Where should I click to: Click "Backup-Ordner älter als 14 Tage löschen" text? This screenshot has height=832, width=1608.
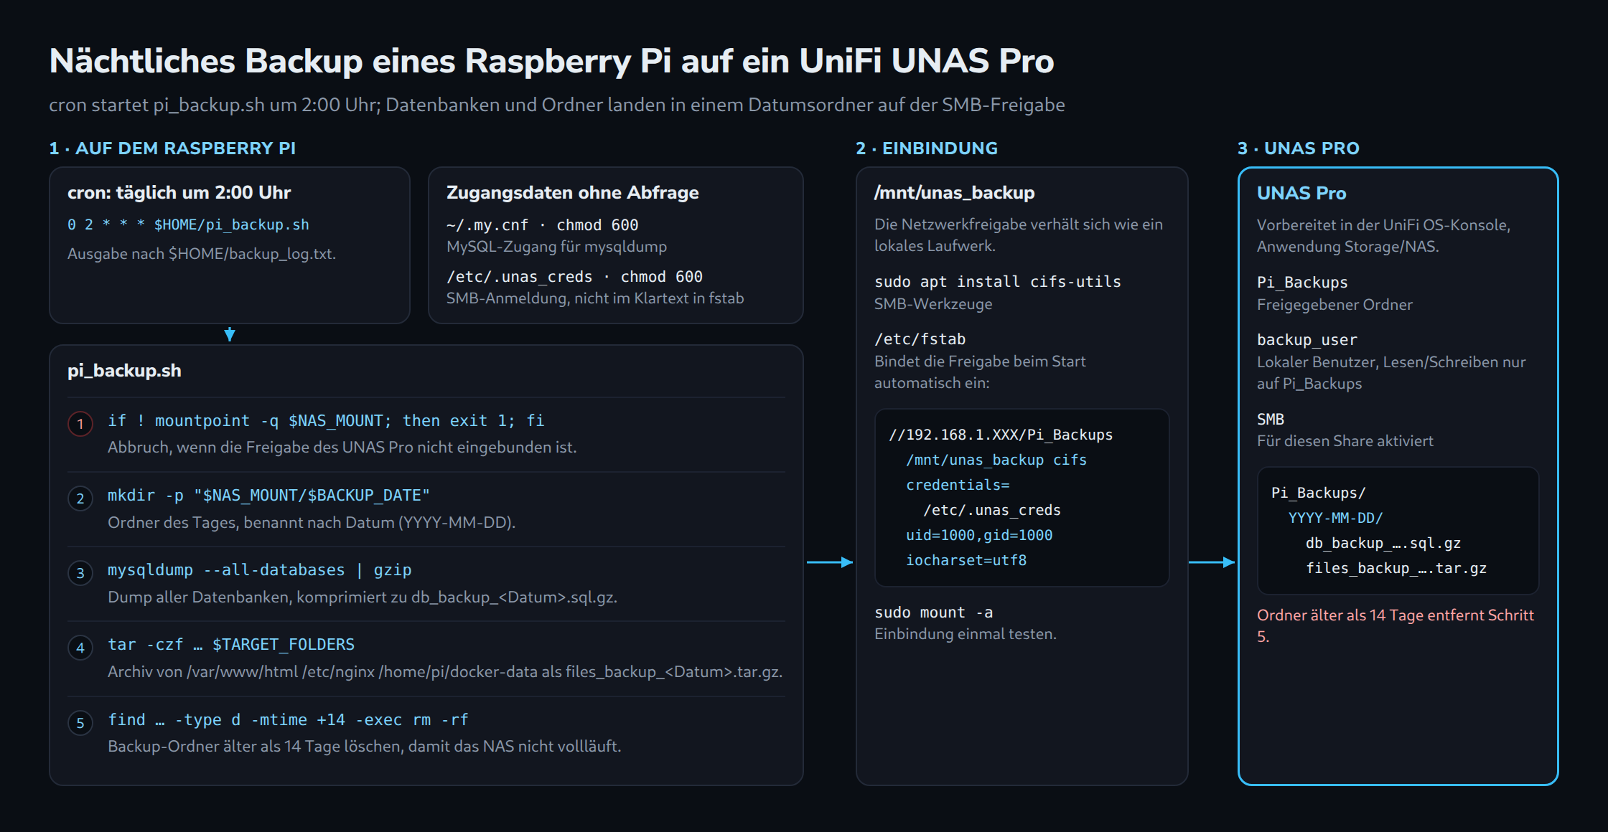click(x=364, y=746)
